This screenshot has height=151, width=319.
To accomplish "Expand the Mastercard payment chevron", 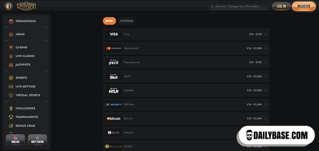I will (x=265, y=48).
